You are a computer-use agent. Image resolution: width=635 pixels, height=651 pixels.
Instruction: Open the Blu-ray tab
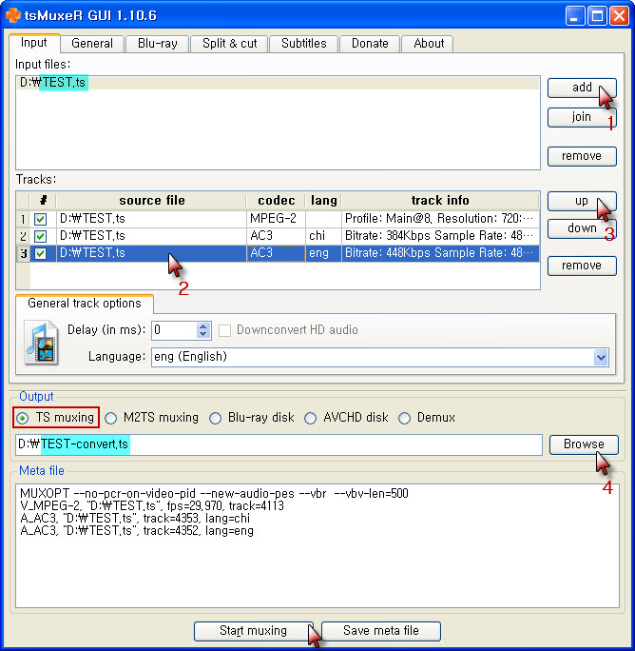(x=157, y=43)
